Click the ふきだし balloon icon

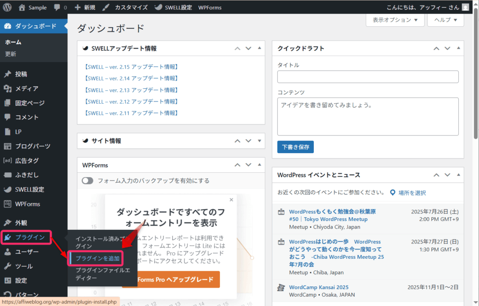[7, 175]
